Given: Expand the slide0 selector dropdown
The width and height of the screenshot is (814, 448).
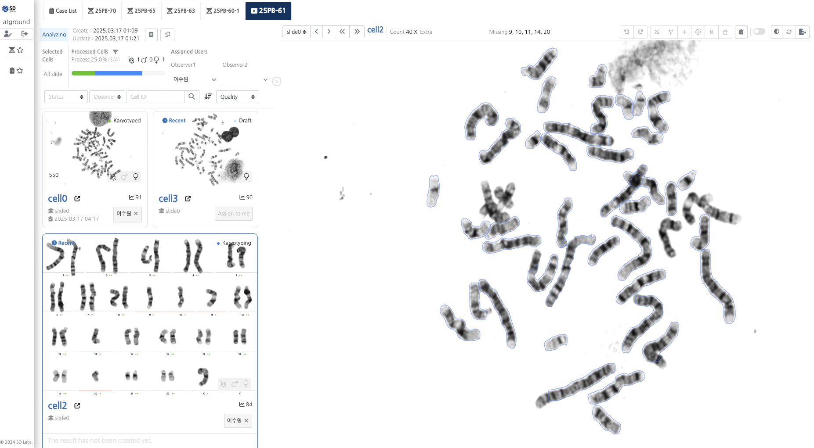Looking at the screenshot, I should [296, 32].
